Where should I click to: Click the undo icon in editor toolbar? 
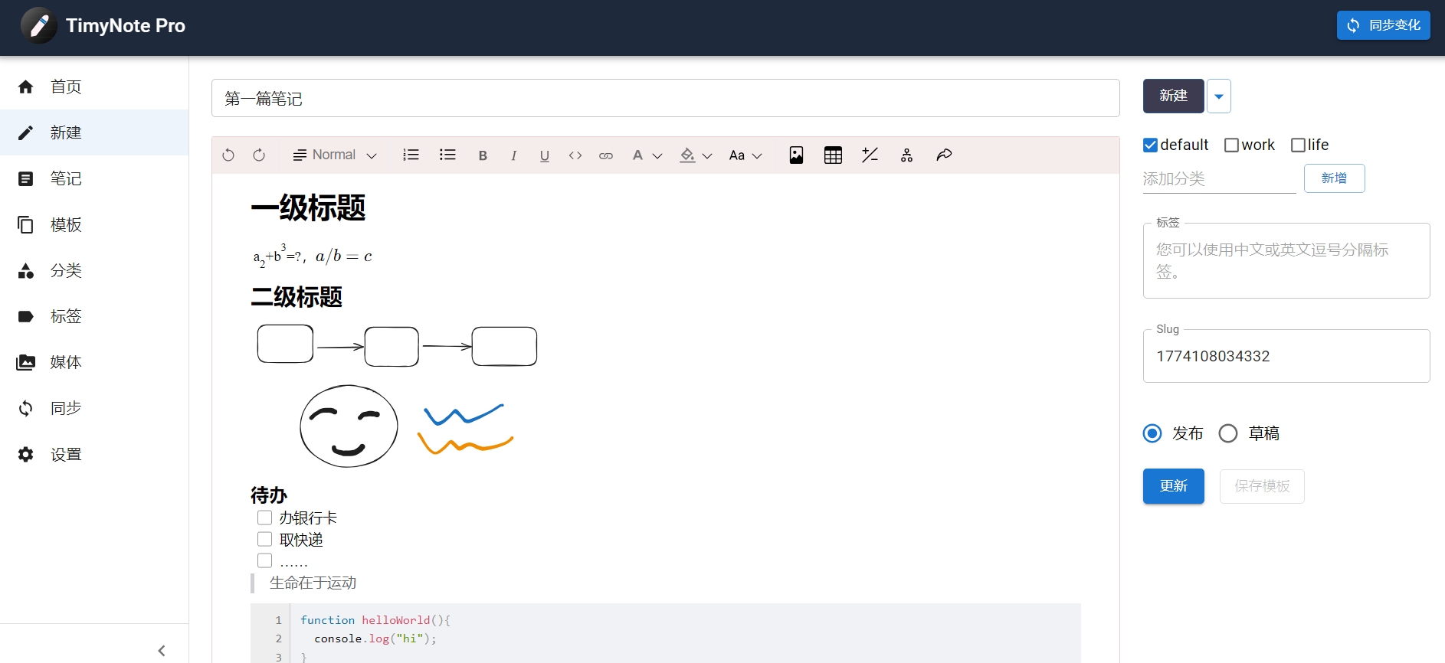228,155
